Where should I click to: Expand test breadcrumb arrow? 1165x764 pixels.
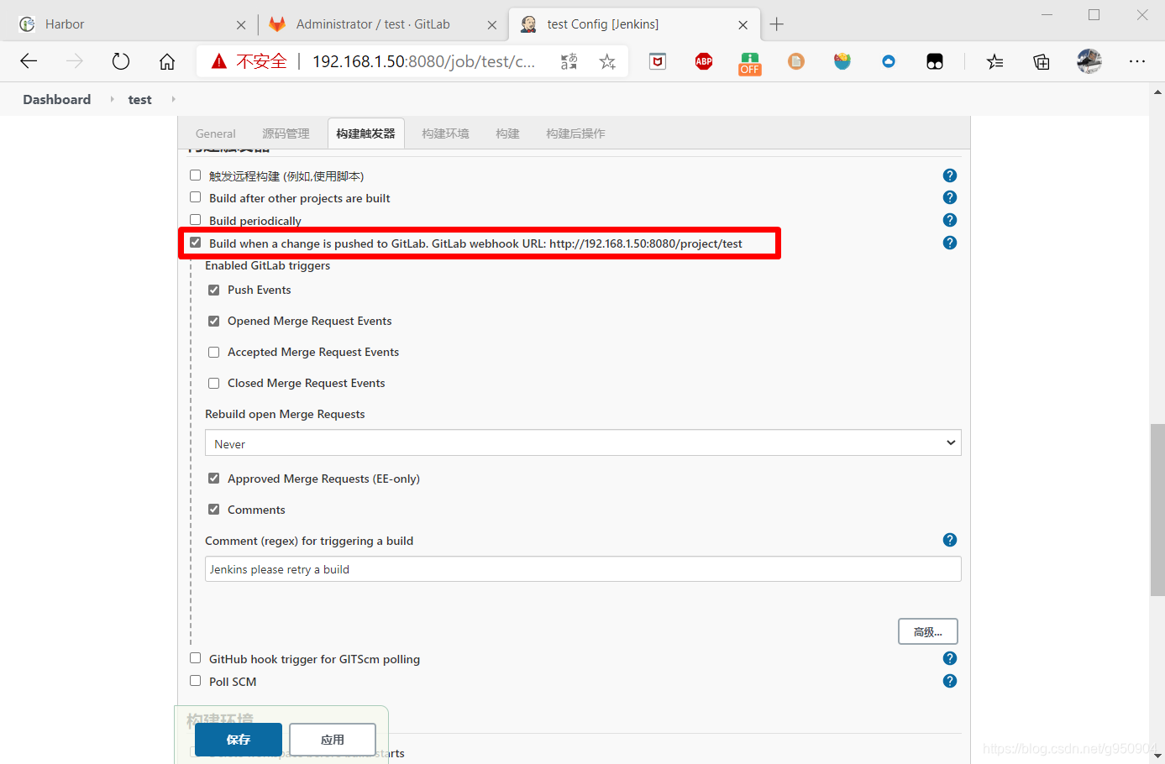173,99
